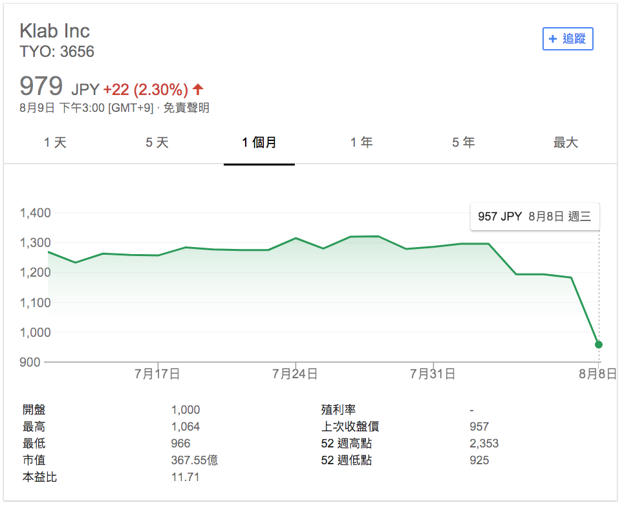Click the 979 price value

tap(41, 86)
